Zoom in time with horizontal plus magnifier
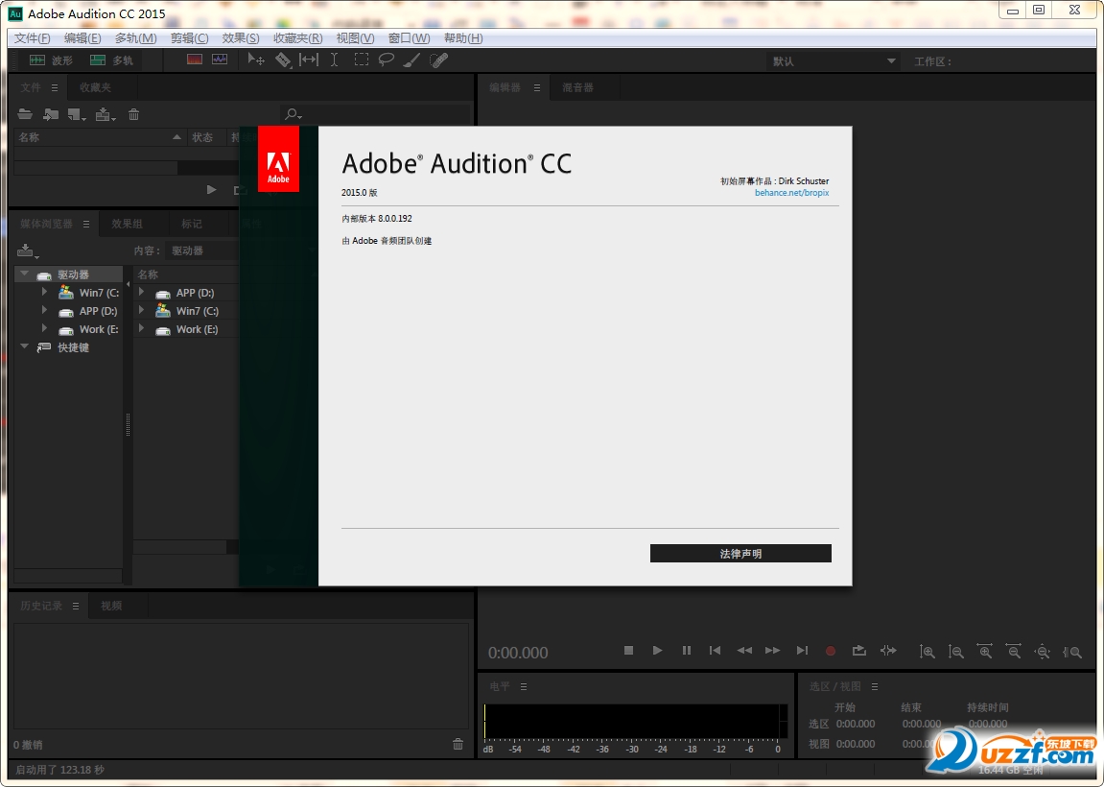Screen dimensions: 1104x787 click(985, 652)
